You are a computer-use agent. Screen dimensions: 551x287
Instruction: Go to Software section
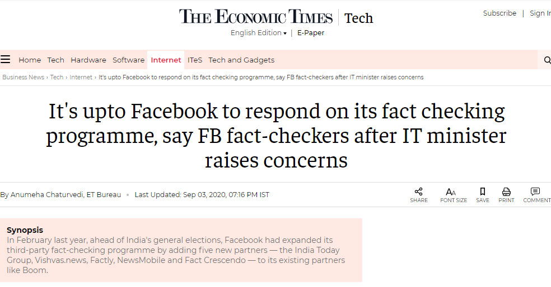128,60
